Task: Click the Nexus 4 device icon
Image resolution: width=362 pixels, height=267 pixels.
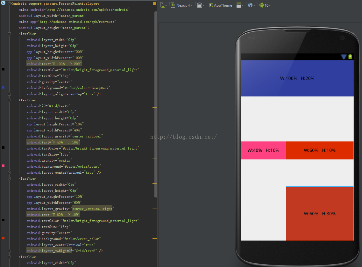Action: (173, 5)
